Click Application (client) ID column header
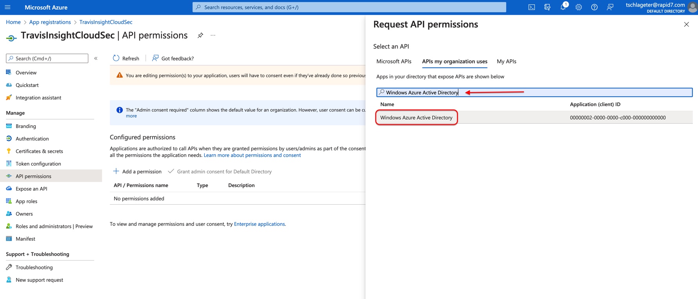Screen dimensions: 698x299 [595, 104]
